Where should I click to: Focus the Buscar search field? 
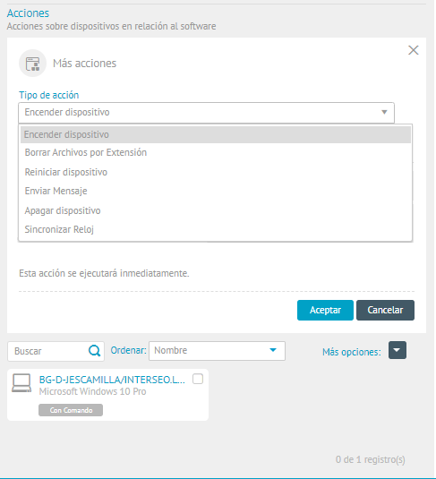(50, 351)
